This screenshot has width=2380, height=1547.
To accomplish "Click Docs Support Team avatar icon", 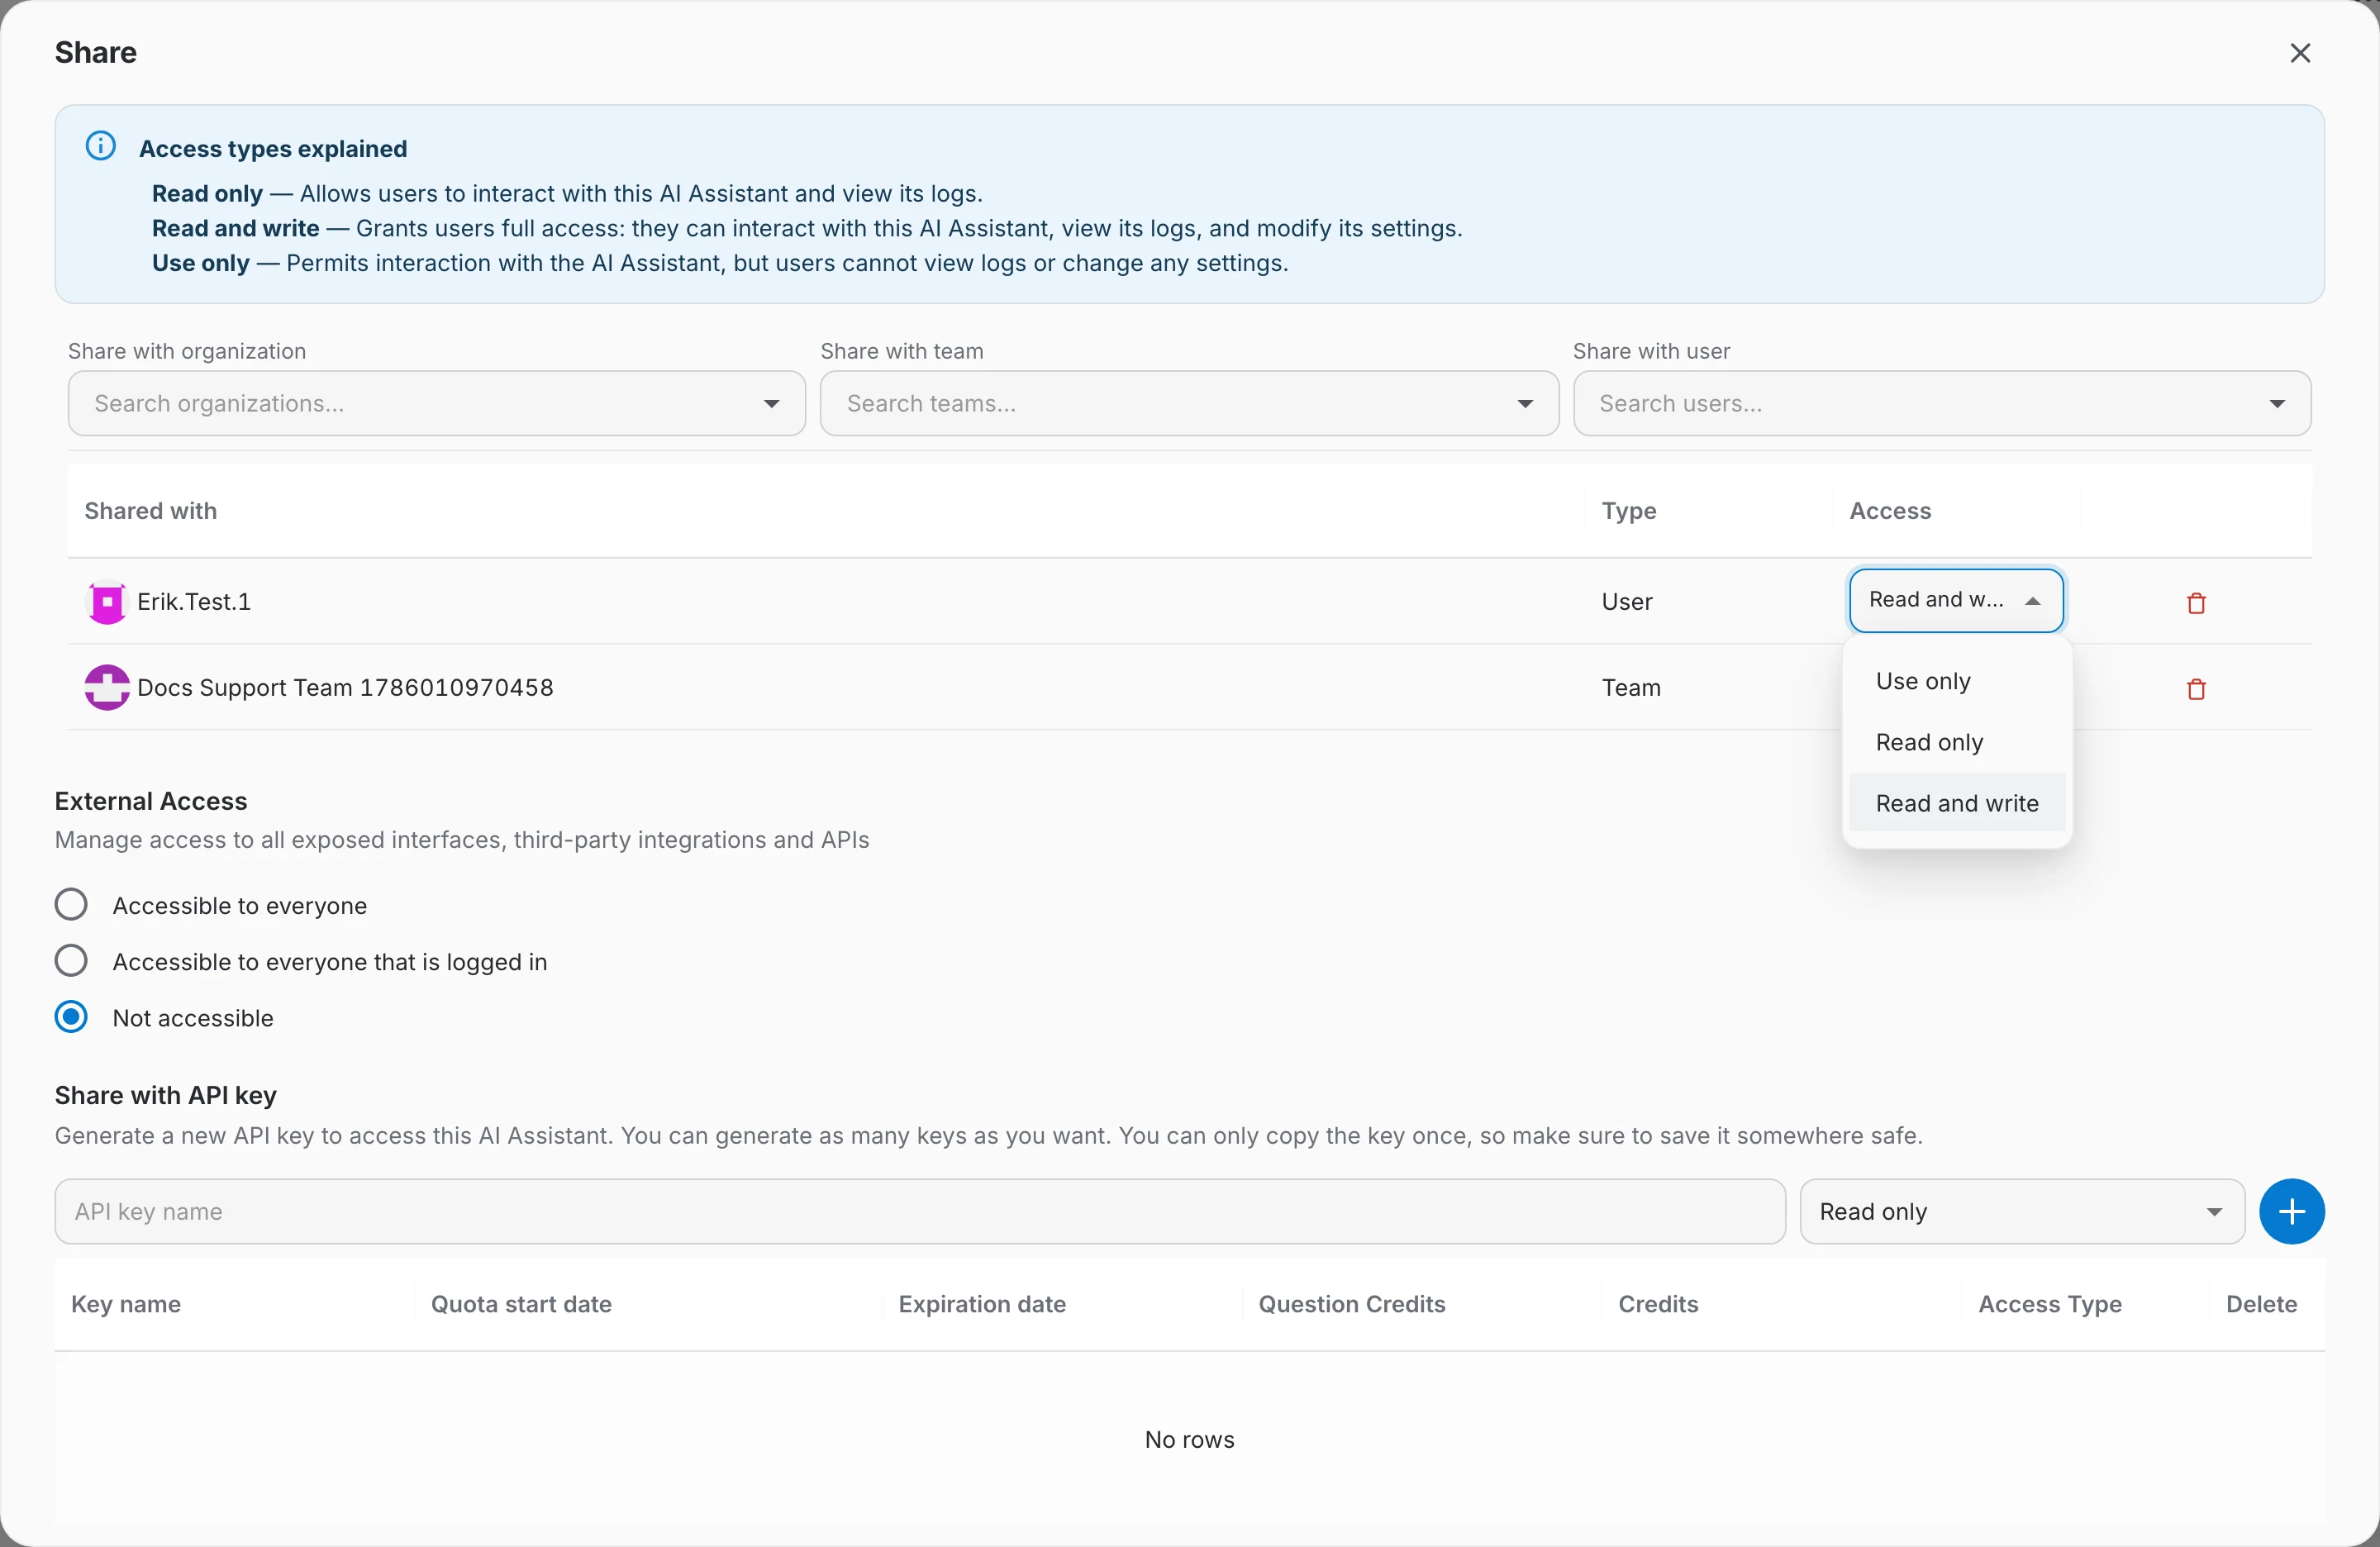I will click(107, 688).
